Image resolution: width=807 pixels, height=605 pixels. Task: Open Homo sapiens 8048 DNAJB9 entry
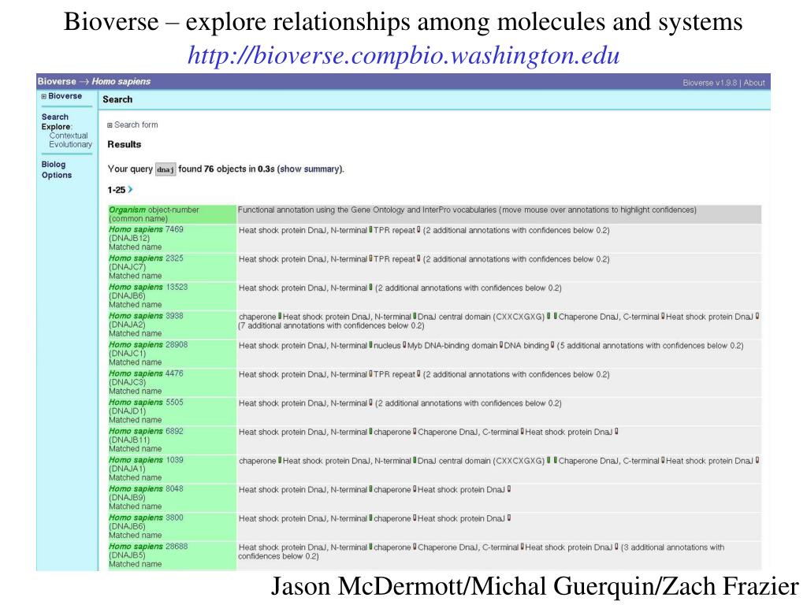146,488
